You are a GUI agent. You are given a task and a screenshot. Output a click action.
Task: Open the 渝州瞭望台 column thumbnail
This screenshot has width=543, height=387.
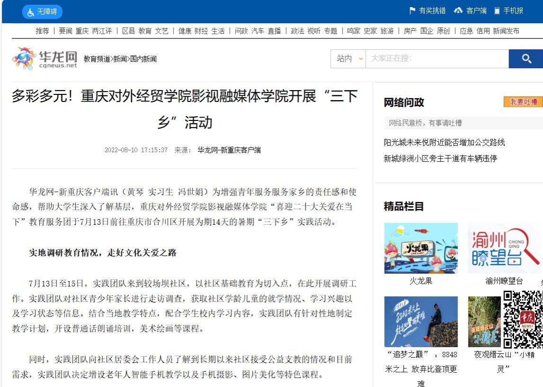(x=504, y=248)
